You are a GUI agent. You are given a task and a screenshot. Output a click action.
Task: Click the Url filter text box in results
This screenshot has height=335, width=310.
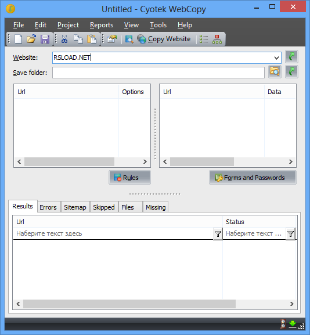(113, 234)
